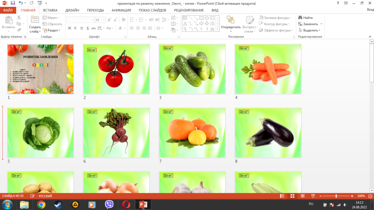Switch to normal view in status bar

click(282, 196)
